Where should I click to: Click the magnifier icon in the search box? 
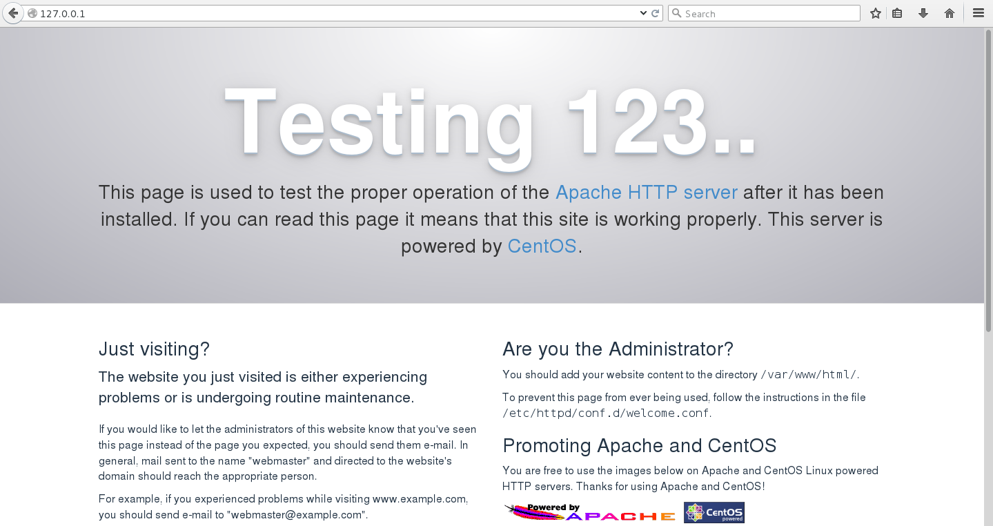pyautogui.click(x=677, y=13)
